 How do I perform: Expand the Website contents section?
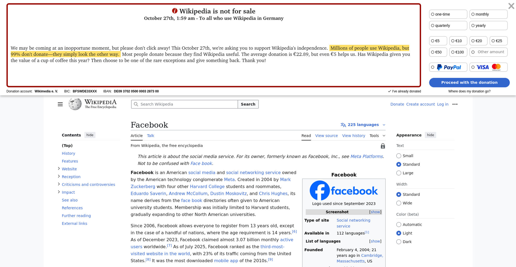pyautogui.click(x=59, y=169)
